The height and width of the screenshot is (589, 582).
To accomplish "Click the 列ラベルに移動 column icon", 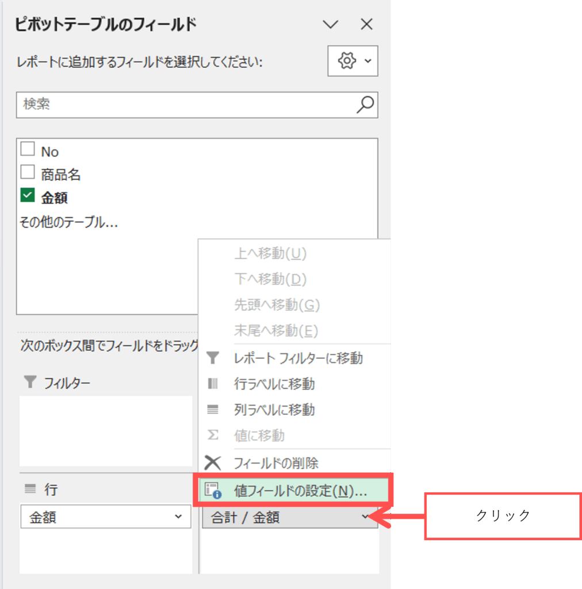I will pos(213,410).
